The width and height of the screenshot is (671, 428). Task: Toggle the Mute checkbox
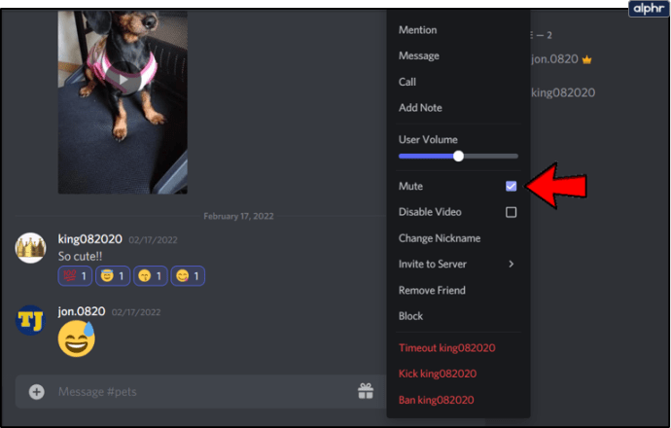511,186
